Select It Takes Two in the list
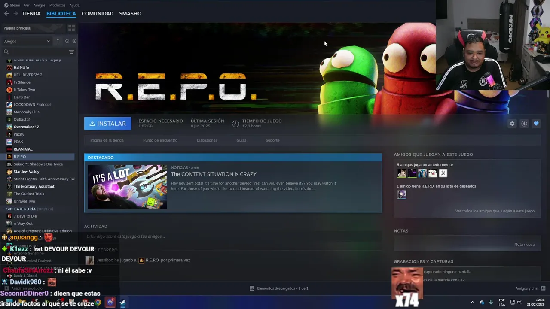Image resolution: width=550 pixels, height=309 pixels. click(x=24, y=90)
